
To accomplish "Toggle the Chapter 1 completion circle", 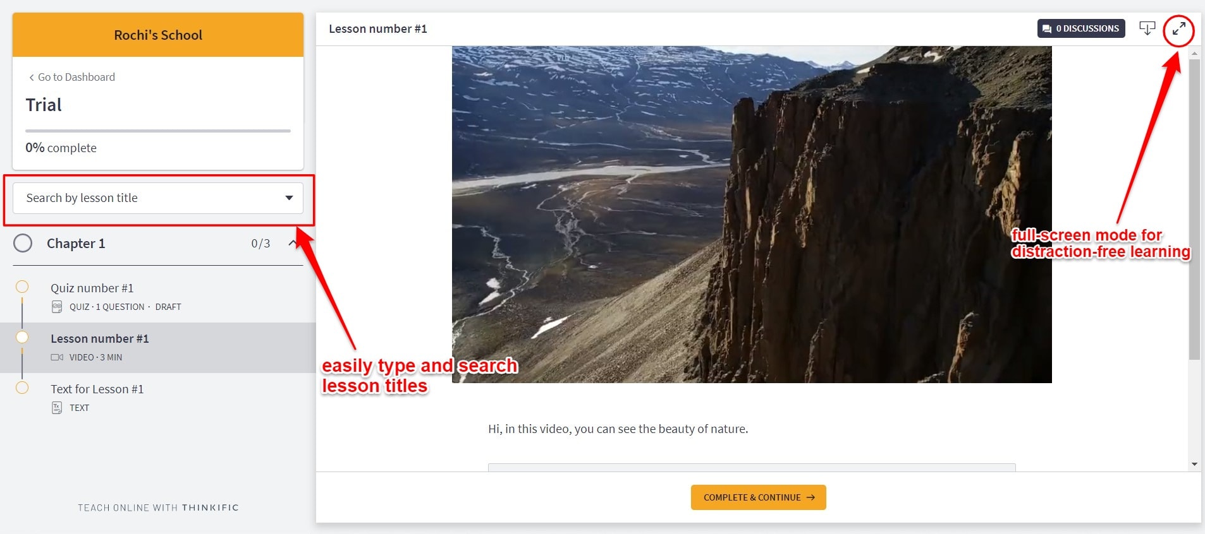I will (x=23, y=243).
